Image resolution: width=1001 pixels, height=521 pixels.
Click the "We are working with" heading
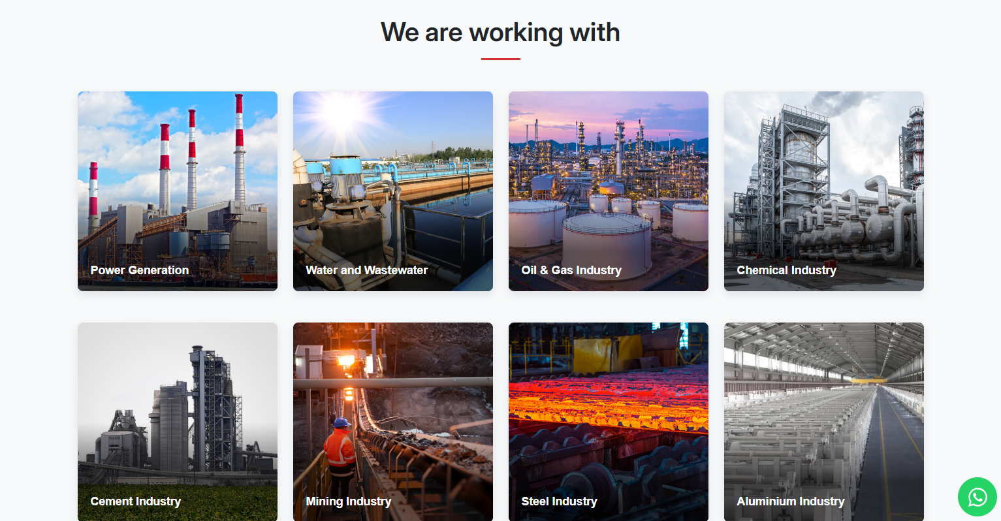tap(500, 33)
